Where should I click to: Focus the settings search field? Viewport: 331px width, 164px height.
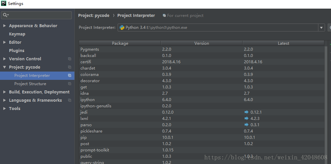pos(36,15)
